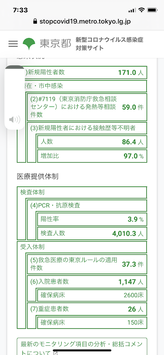Screen dimensions: 164x355
Task: Tap the 東京都 site title text
Action: [56, 43]
